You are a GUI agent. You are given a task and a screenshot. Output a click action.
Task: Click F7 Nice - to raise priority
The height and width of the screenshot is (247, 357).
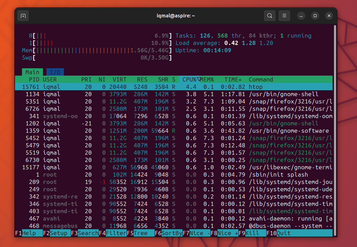(196, 233)
